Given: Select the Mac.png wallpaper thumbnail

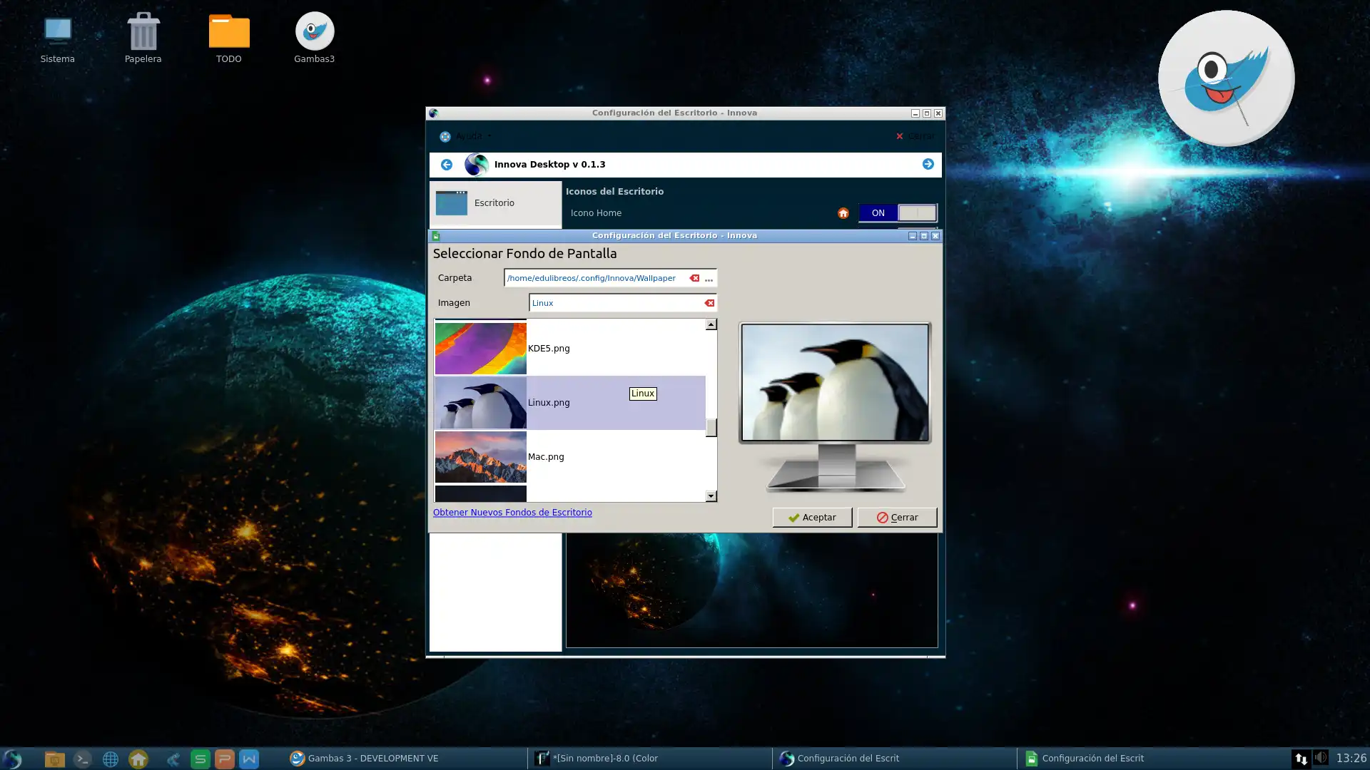Looking at the screenshot, I should (480, 457).
